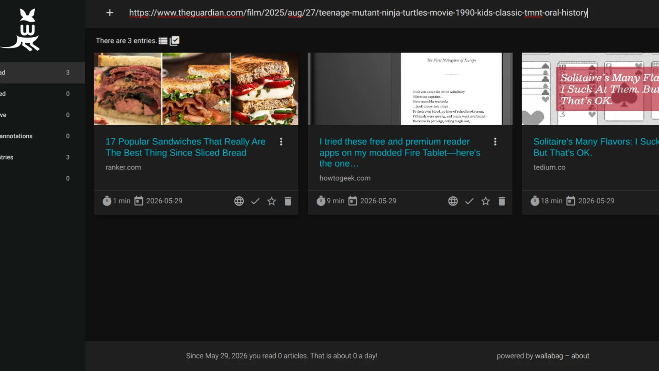This screenshot has height=371, width=659.
Task: Open more options menu for Fire Tablet entry
Action: click(x=495, y=142)
